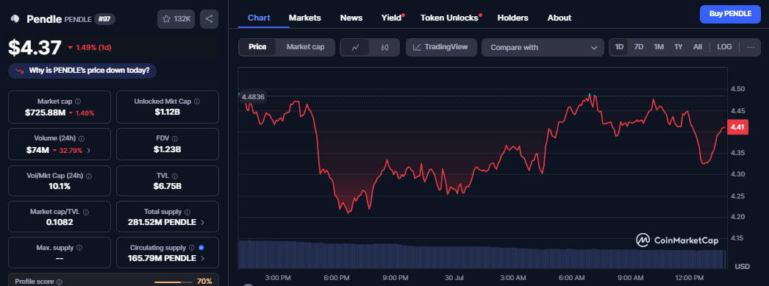Click TVL info icon
Image resolution: width=769 pixels, height=286 pixels.
(175, 176)
